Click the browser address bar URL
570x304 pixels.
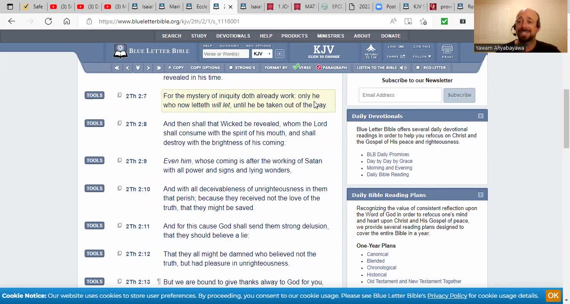point(169,21)
